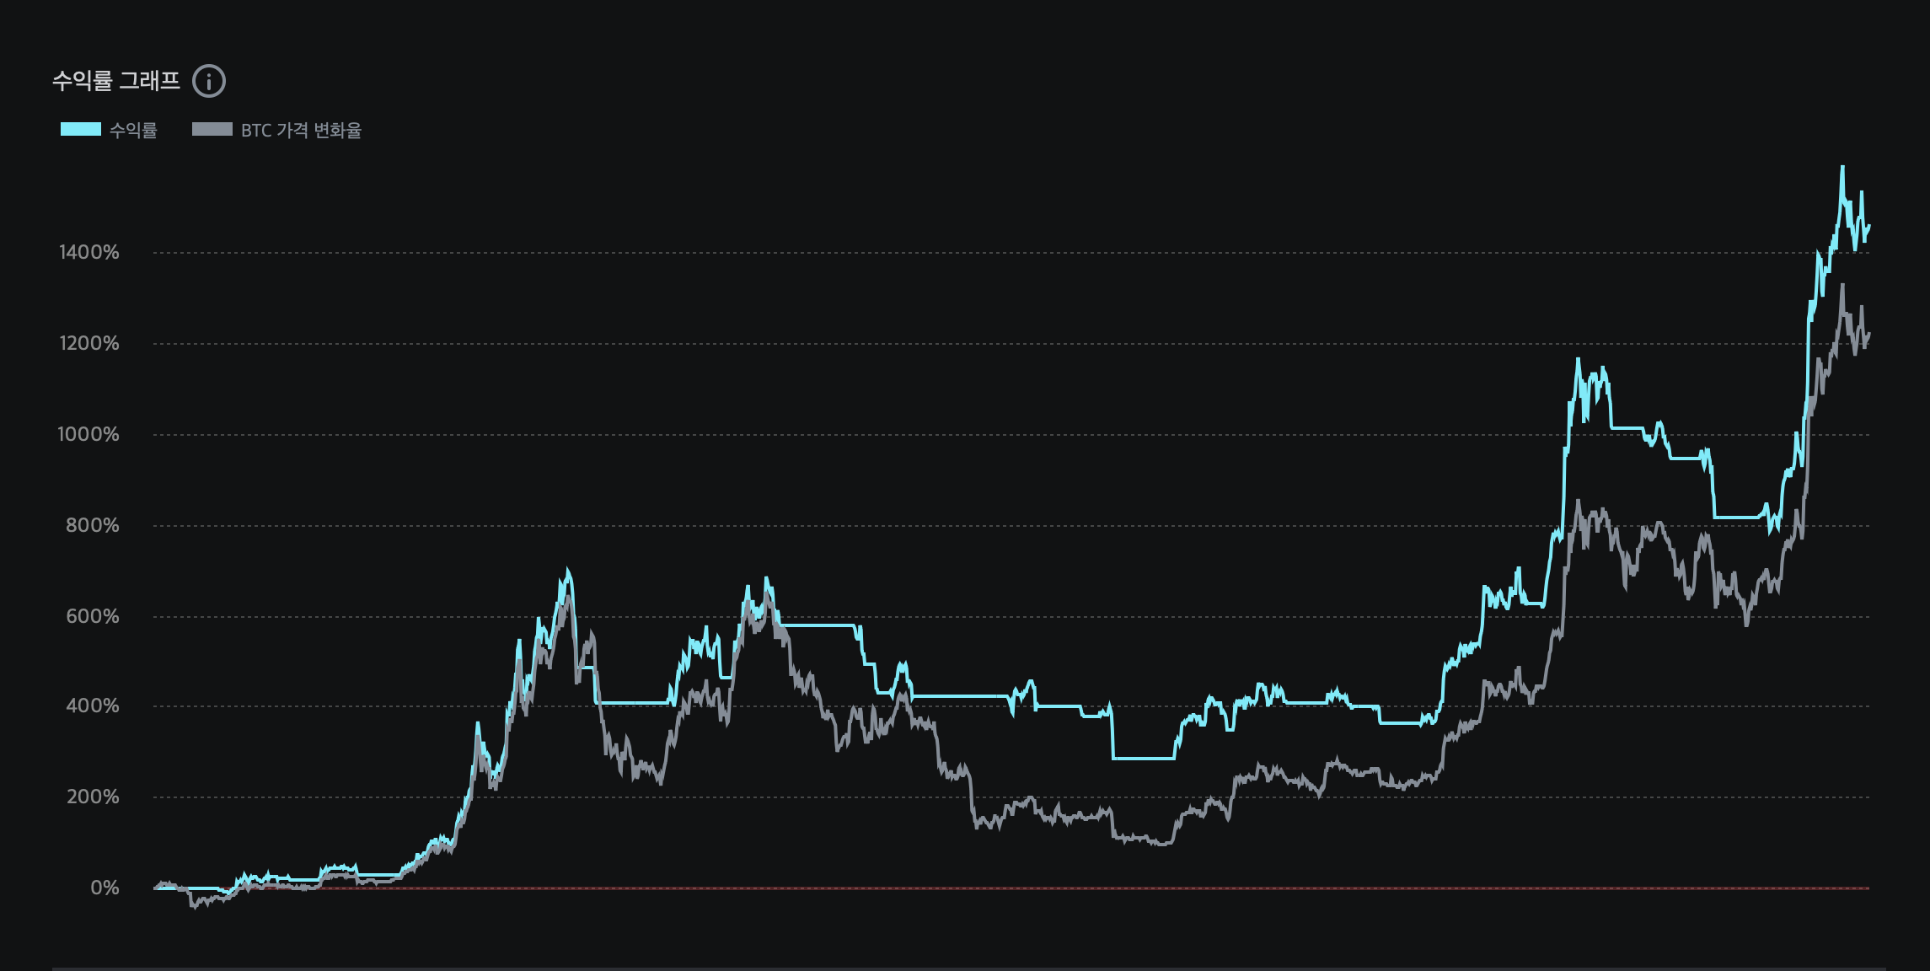Click the highest peak of the cyan line

[1842, 168]
